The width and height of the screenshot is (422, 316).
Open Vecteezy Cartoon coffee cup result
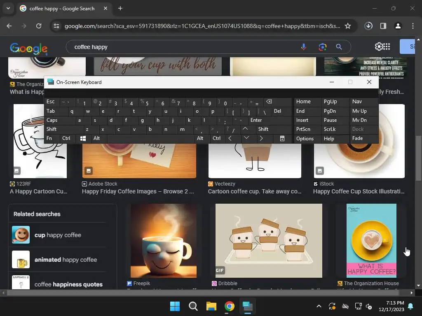255,191
